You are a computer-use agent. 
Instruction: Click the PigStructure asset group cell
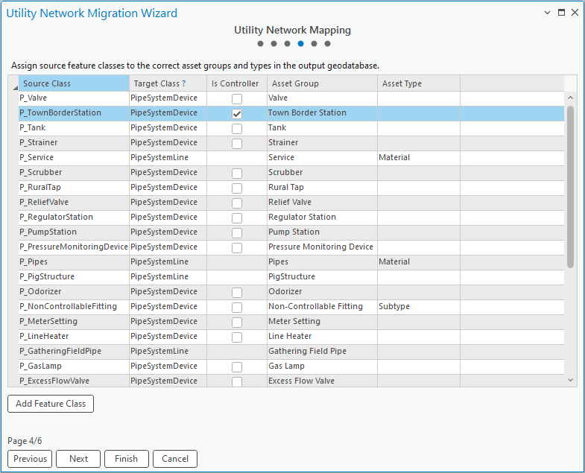(323, 277)
